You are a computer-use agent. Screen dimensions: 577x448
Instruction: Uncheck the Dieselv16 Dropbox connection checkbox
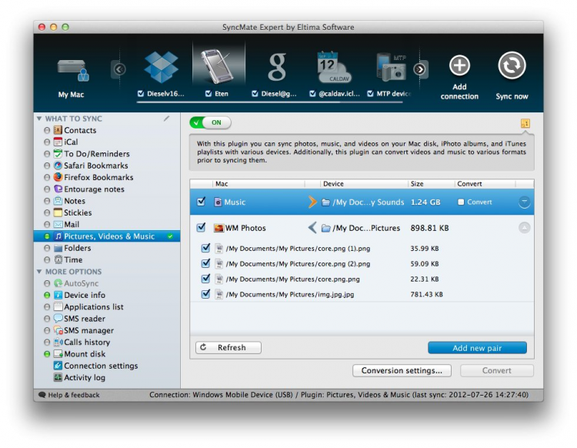141,93
